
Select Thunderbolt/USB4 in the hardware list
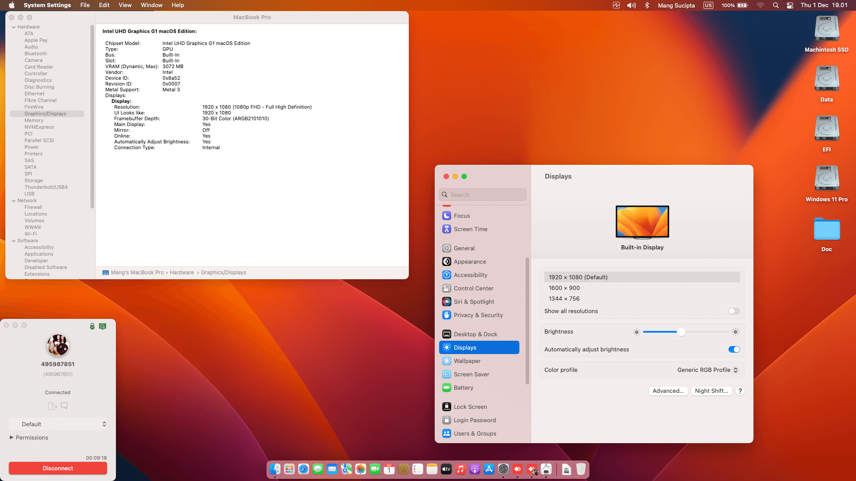point(46,188)
